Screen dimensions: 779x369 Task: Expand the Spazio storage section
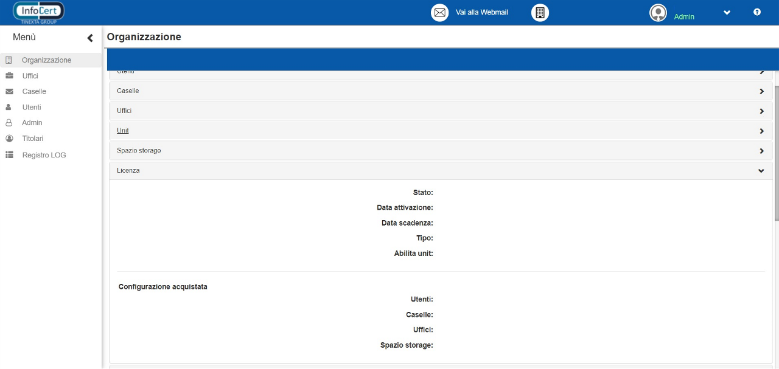[761, 151]
